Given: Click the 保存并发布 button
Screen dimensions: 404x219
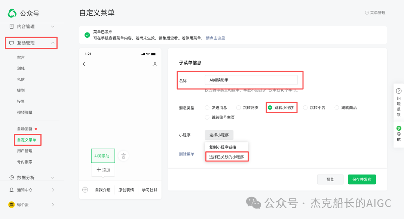Looking at the screenshot, I should pyautogui.click(x=362, y=179).
